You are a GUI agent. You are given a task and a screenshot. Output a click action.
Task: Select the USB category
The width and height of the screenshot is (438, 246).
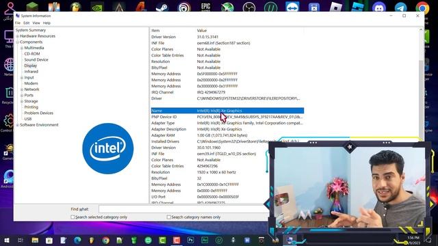[28, 119]
